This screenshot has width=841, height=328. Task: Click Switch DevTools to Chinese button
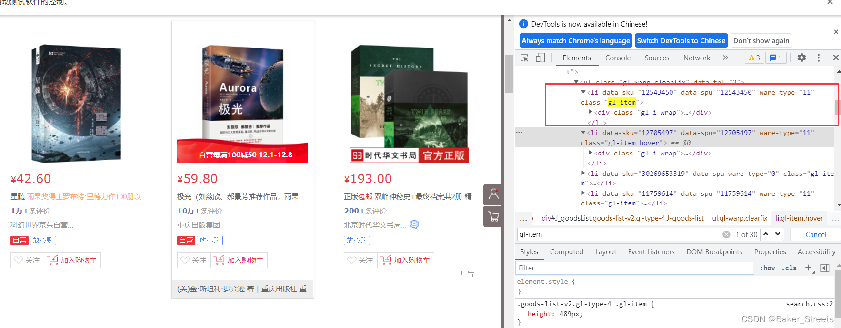point(681,41)
